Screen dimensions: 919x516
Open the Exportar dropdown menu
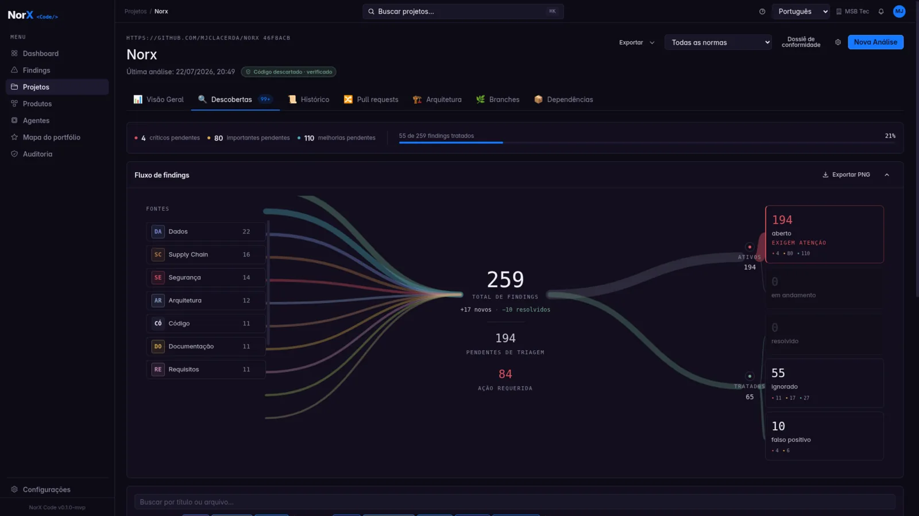tap(636, 42)
